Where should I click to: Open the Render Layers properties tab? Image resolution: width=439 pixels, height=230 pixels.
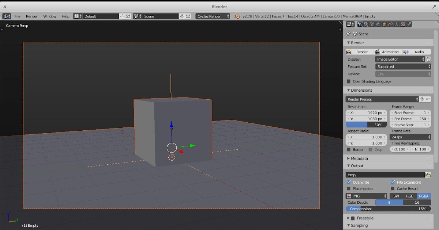(x=366, y=24)
